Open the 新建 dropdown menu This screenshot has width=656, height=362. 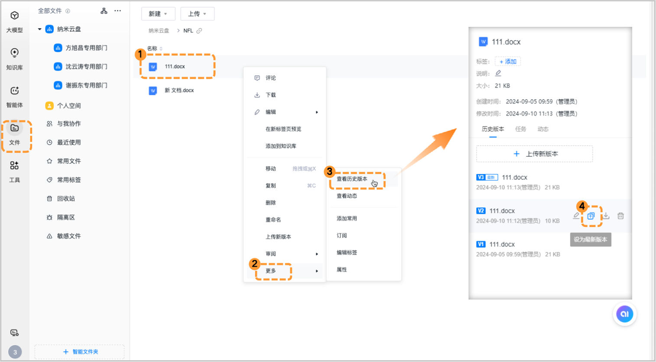coord(158,13)
